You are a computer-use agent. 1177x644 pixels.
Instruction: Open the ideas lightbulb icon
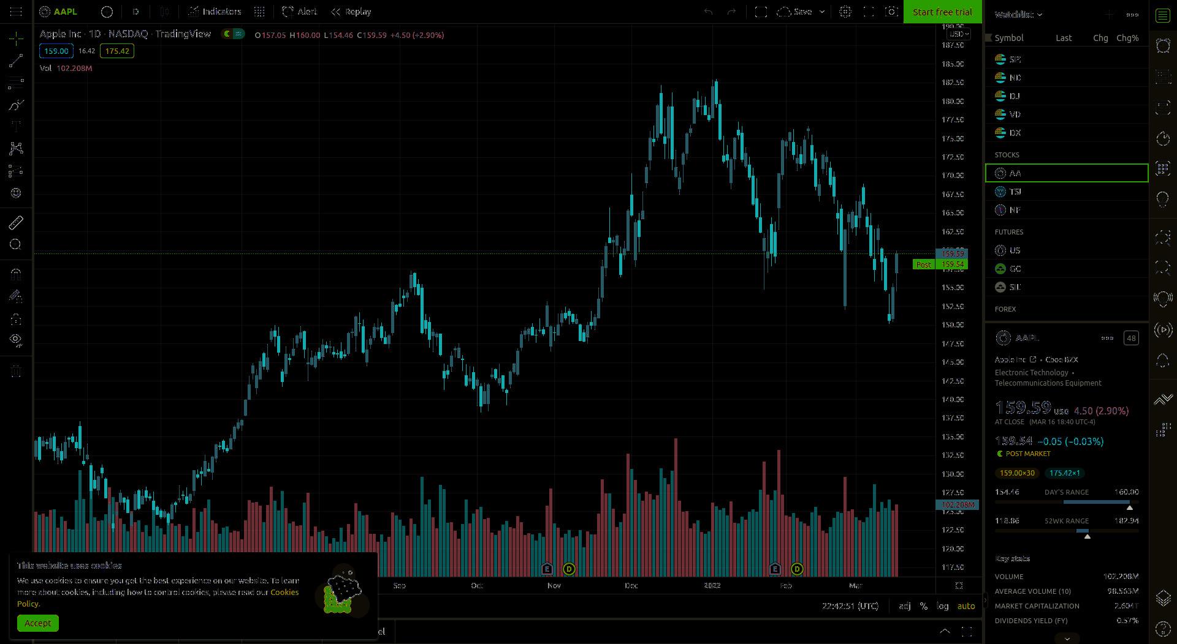click(1163, 199)
